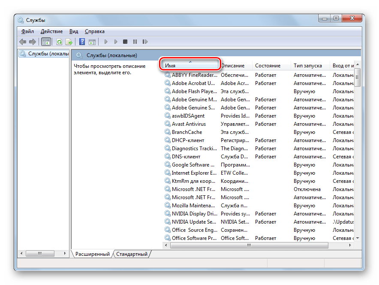Click the Export list toolbar icon

pos(69,42)
